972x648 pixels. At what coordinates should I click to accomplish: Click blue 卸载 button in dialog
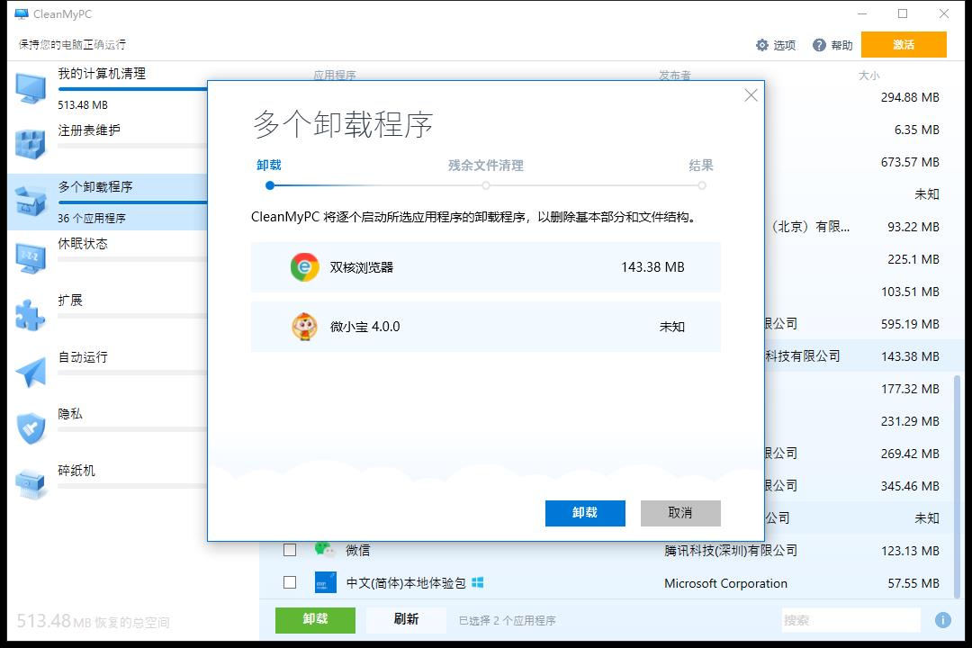[585, 513]
